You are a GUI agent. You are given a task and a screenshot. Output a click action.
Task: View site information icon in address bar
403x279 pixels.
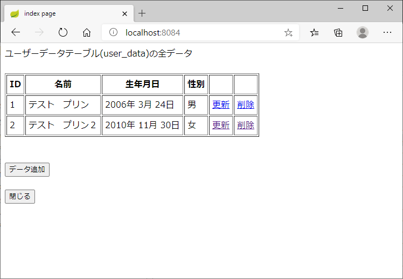click(x=113, y=32)
